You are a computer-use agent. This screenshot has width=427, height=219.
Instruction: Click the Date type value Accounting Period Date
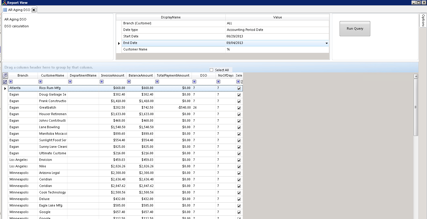(x=277, y=30)
